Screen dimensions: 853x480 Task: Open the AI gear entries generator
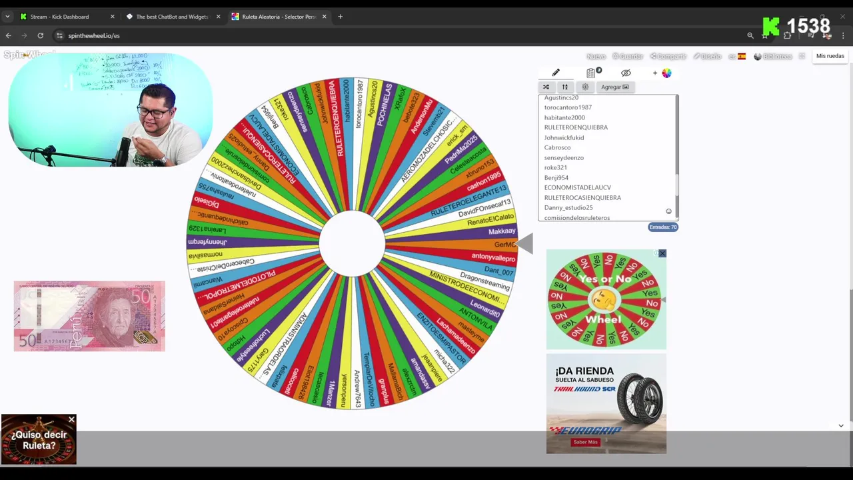click(x=585, y=87)
